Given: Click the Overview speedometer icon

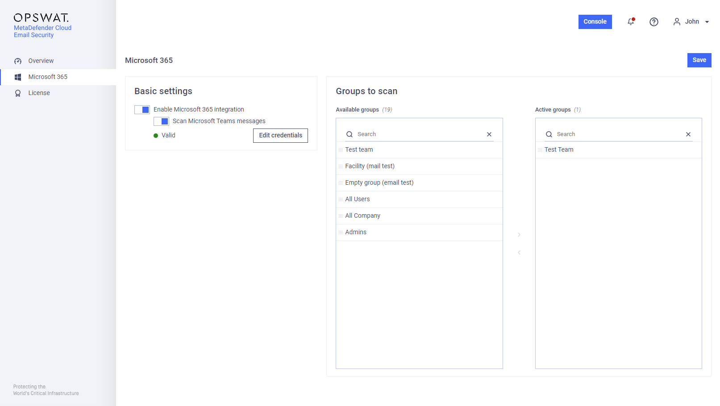Looking at the screenshot, I should (18, 61).
